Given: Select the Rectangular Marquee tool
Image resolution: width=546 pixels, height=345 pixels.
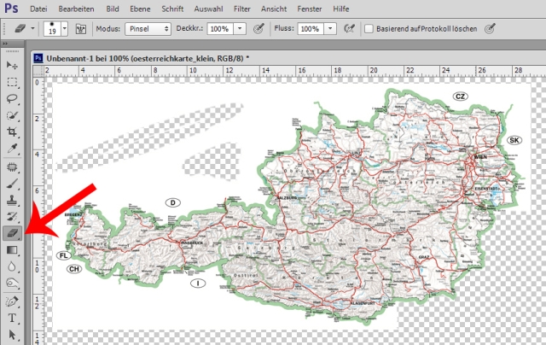Looking at the screenshot, I should pos(12,83).
